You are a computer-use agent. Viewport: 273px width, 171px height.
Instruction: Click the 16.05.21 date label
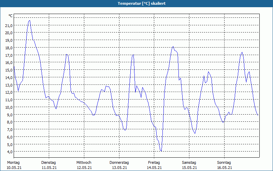click(x=225, y=168)
